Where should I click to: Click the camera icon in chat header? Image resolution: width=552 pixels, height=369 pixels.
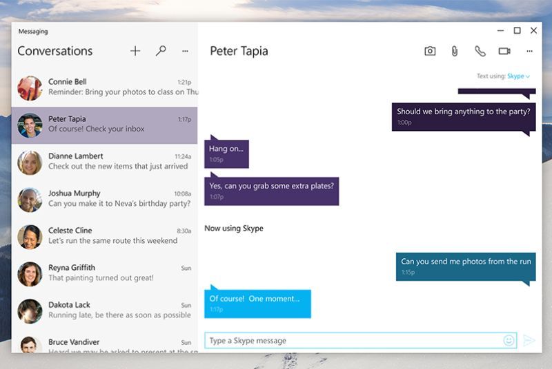[430, 51]
